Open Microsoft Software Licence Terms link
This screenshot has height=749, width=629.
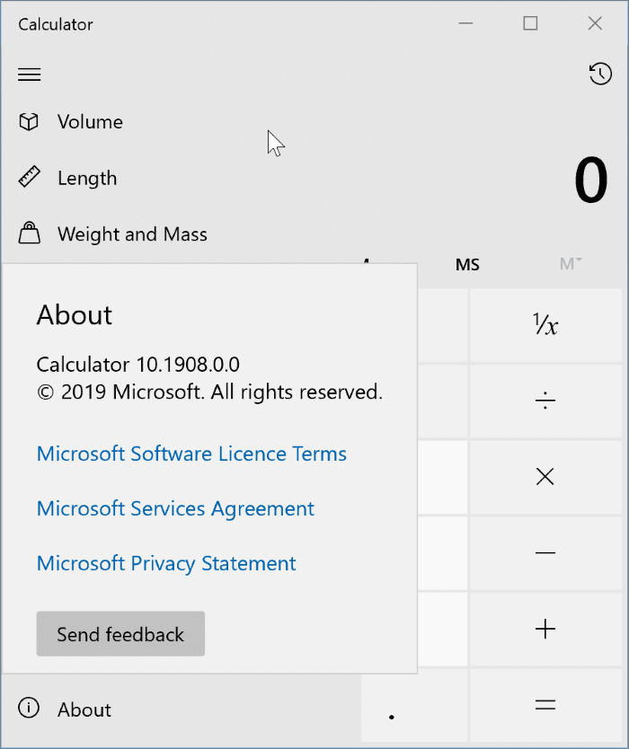point(191,454)
